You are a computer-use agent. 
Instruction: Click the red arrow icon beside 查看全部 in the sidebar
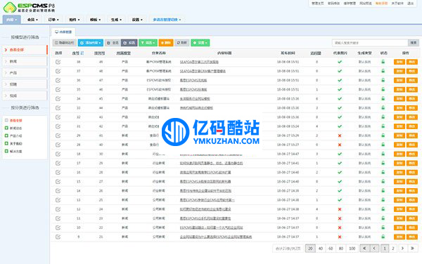[x=6, y=50]
